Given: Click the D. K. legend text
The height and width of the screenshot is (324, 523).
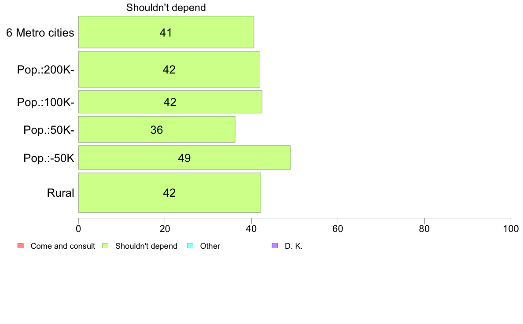Looking at the screenshot, I should pyautogui.click(x=294, y=246).
